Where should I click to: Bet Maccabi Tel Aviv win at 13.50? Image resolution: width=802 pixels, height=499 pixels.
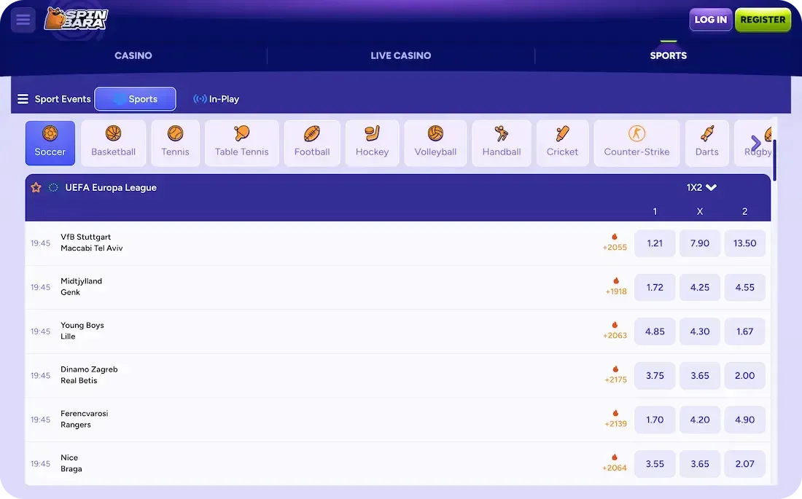(744, 243)
